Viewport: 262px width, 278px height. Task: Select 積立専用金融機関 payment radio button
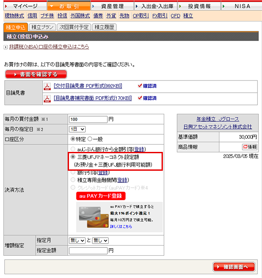click(73, 180)
